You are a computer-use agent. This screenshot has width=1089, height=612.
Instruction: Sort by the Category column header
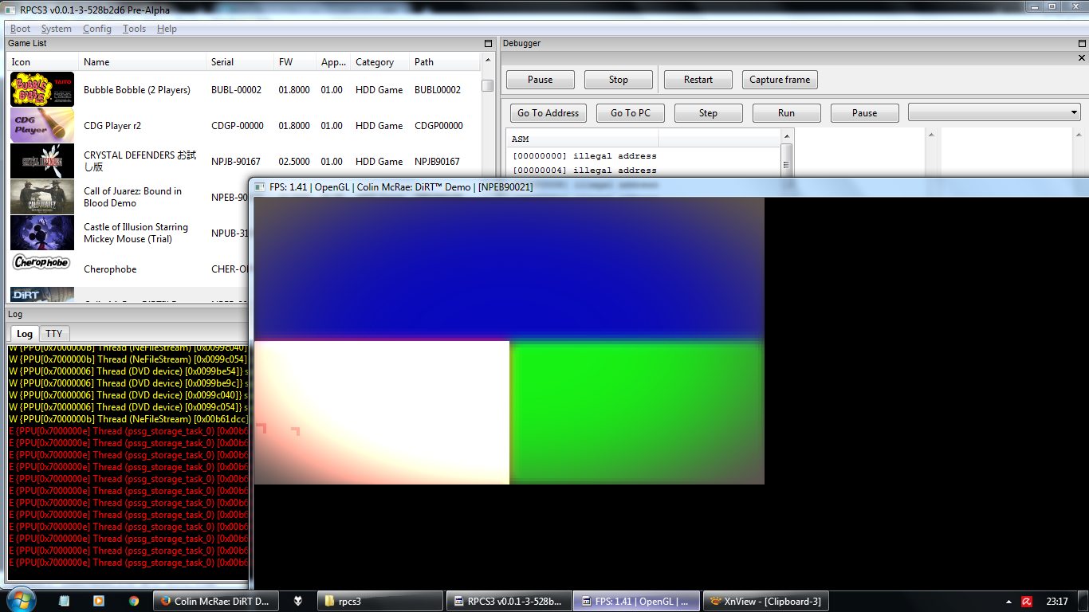point(380,62)
